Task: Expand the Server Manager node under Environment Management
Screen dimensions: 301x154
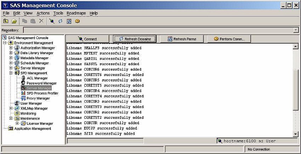Action: click(x=11, y=68)
